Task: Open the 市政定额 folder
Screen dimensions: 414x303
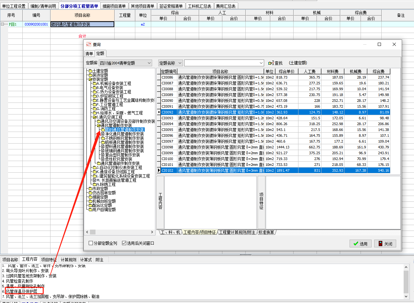Action: [x=100, y=189]
